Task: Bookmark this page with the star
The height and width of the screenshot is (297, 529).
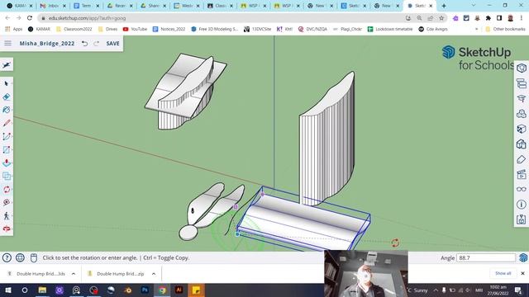Action: coord(441,18)
